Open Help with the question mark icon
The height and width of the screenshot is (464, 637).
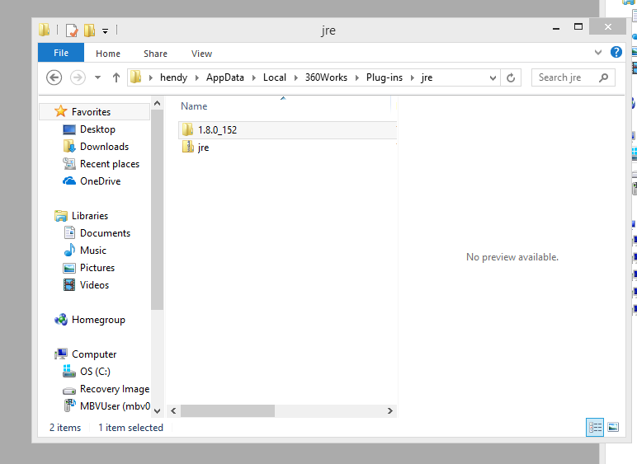tap(616, 52)
